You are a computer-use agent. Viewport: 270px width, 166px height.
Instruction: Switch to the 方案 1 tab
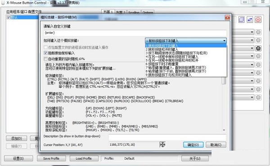[x=108, y=12]
